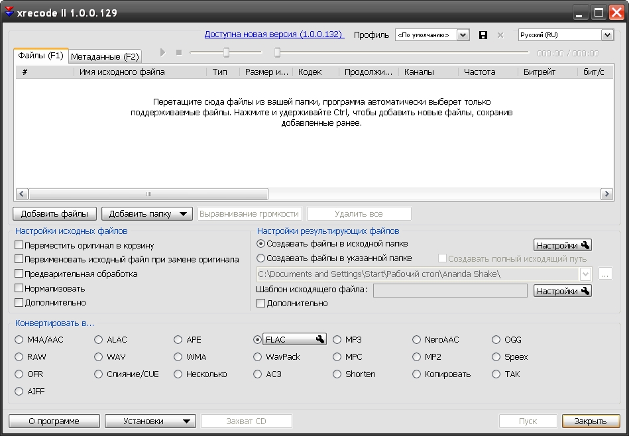Click the xrecode app icon in title bar

9,12
